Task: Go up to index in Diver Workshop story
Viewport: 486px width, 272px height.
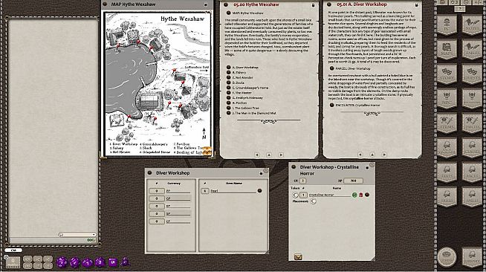Action: 372,155
